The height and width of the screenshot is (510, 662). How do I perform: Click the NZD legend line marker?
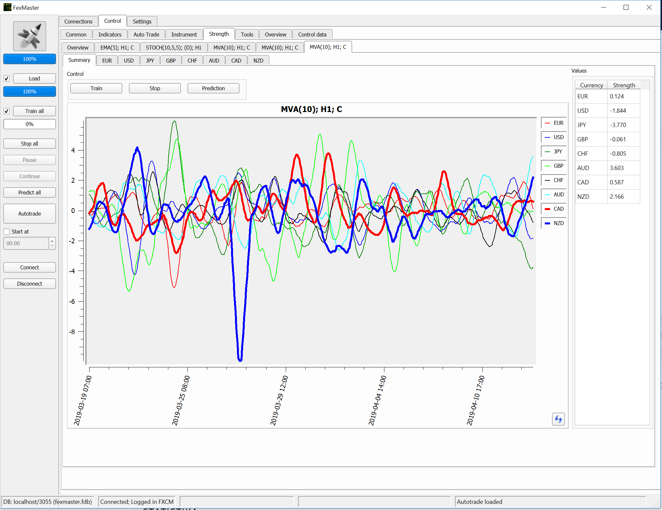click(x=547, y=223)
